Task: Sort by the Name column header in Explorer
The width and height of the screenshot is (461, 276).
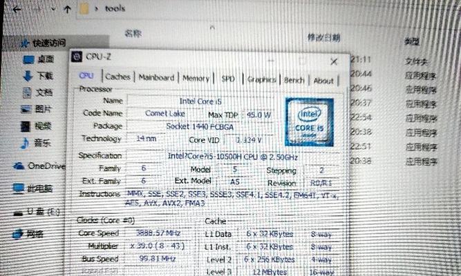Action: [133, 34]
